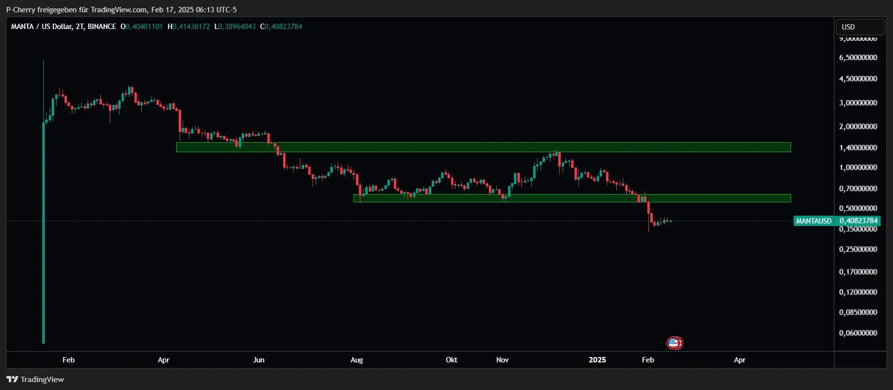Click the 2,00000000 price scale label
The width and height of the screenshot is (893, 390).
coord(858,127)
